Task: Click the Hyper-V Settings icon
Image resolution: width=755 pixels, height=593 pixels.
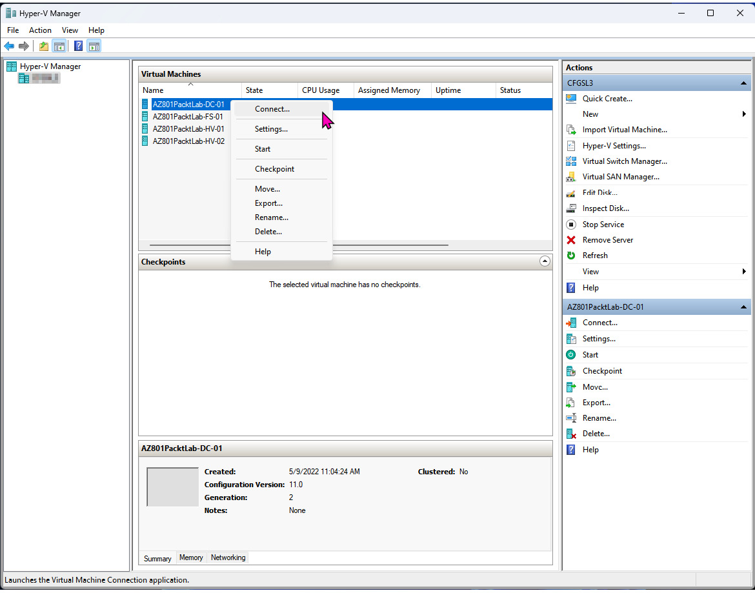Action: pos(571,145)
